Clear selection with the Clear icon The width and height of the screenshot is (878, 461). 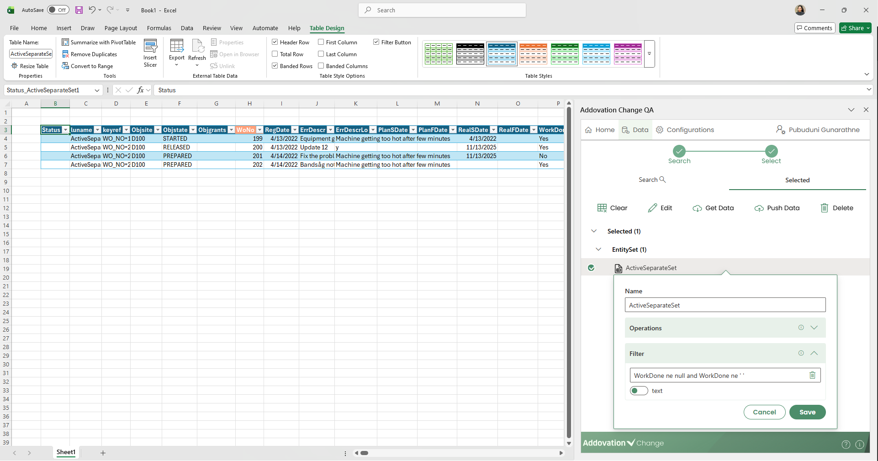[x=602, y=208]
